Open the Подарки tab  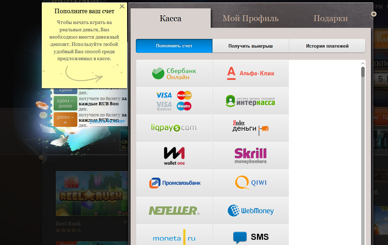[331, 18]
